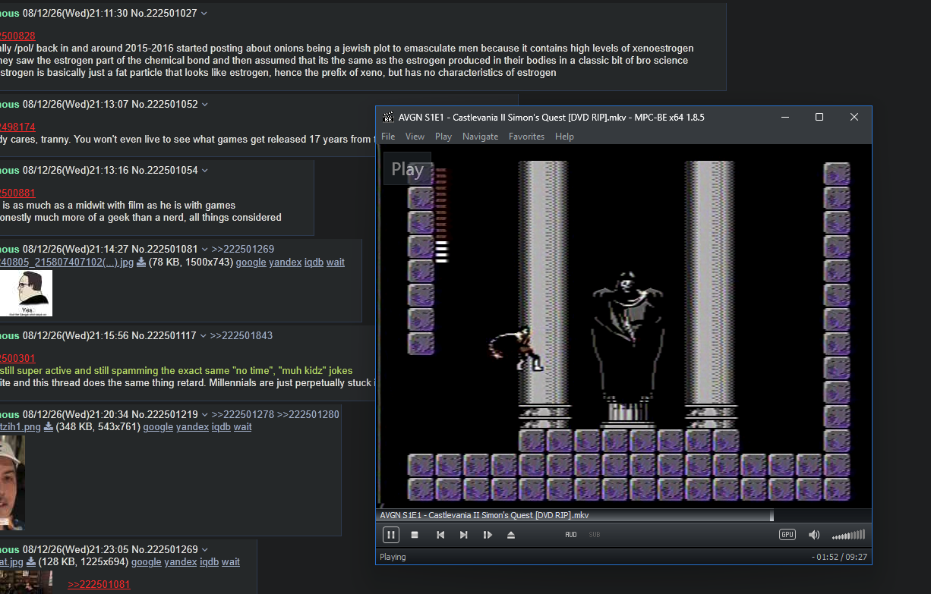Viewport: 931px width, 594px height.
Task: Follow the red quote link >>222501081
Action: (x=99, y=585)
